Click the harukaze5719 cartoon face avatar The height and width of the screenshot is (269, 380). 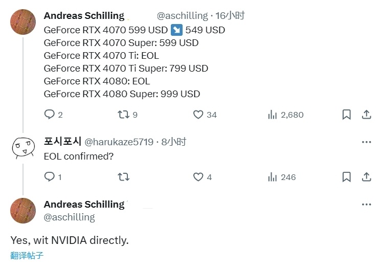tap(23, 148)
